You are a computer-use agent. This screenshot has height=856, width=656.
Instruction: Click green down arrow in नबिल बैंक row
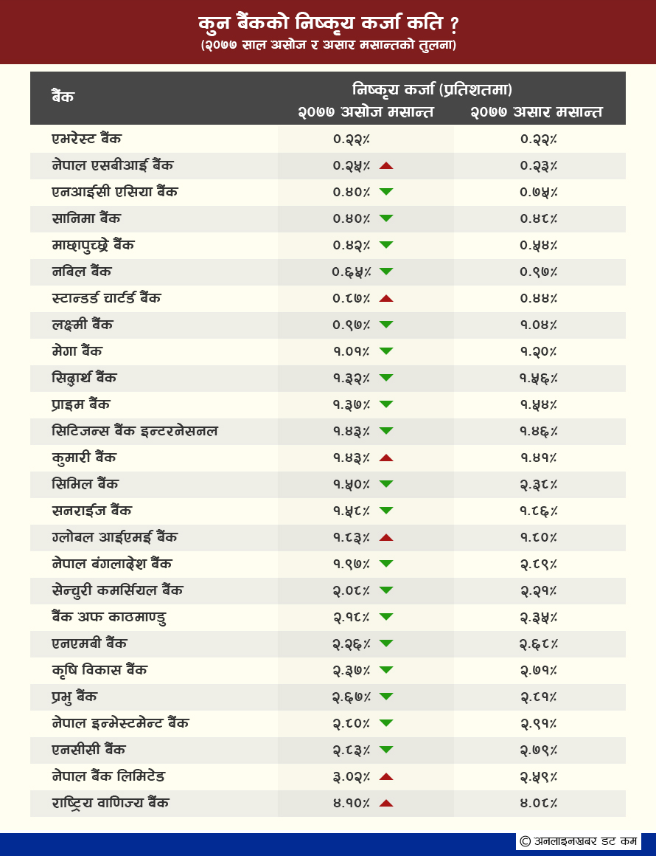[x=386, y=272]
